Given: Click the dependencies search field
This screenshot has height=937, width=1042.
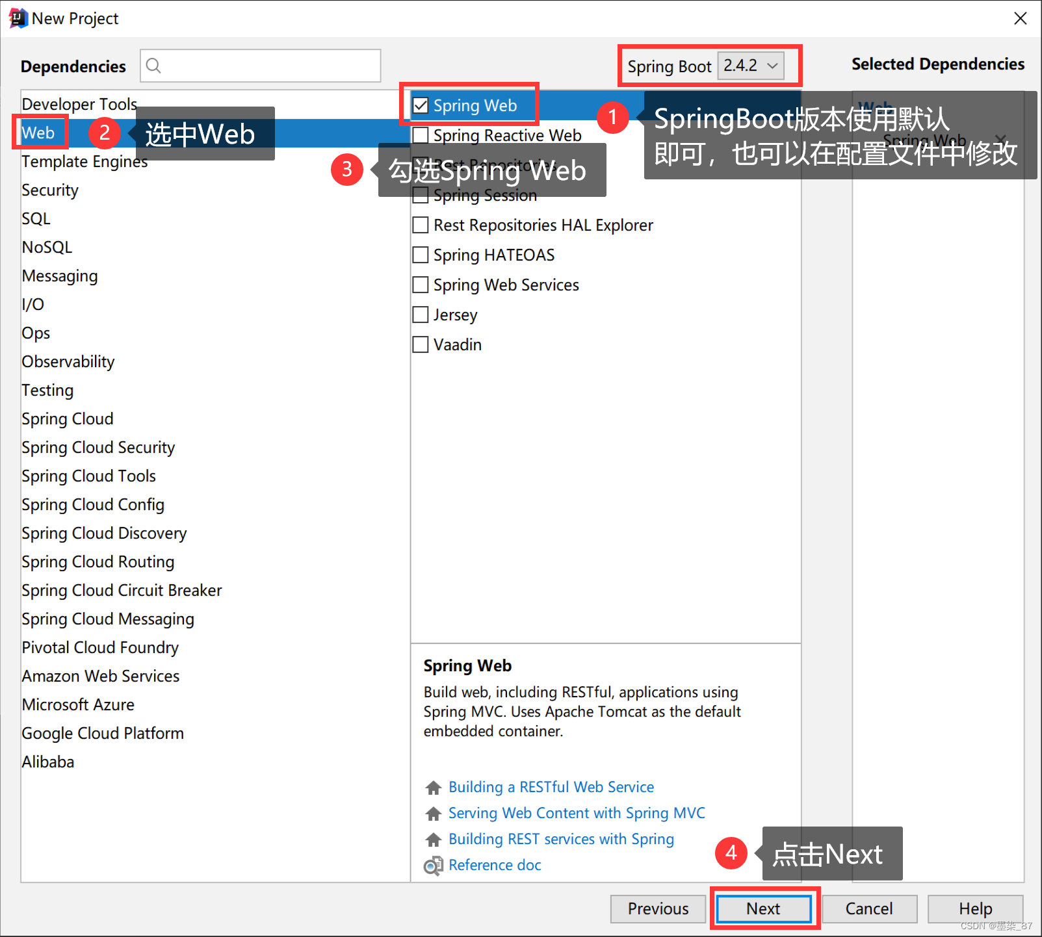Looking at the screenshot, I should [x=261, y=66].
